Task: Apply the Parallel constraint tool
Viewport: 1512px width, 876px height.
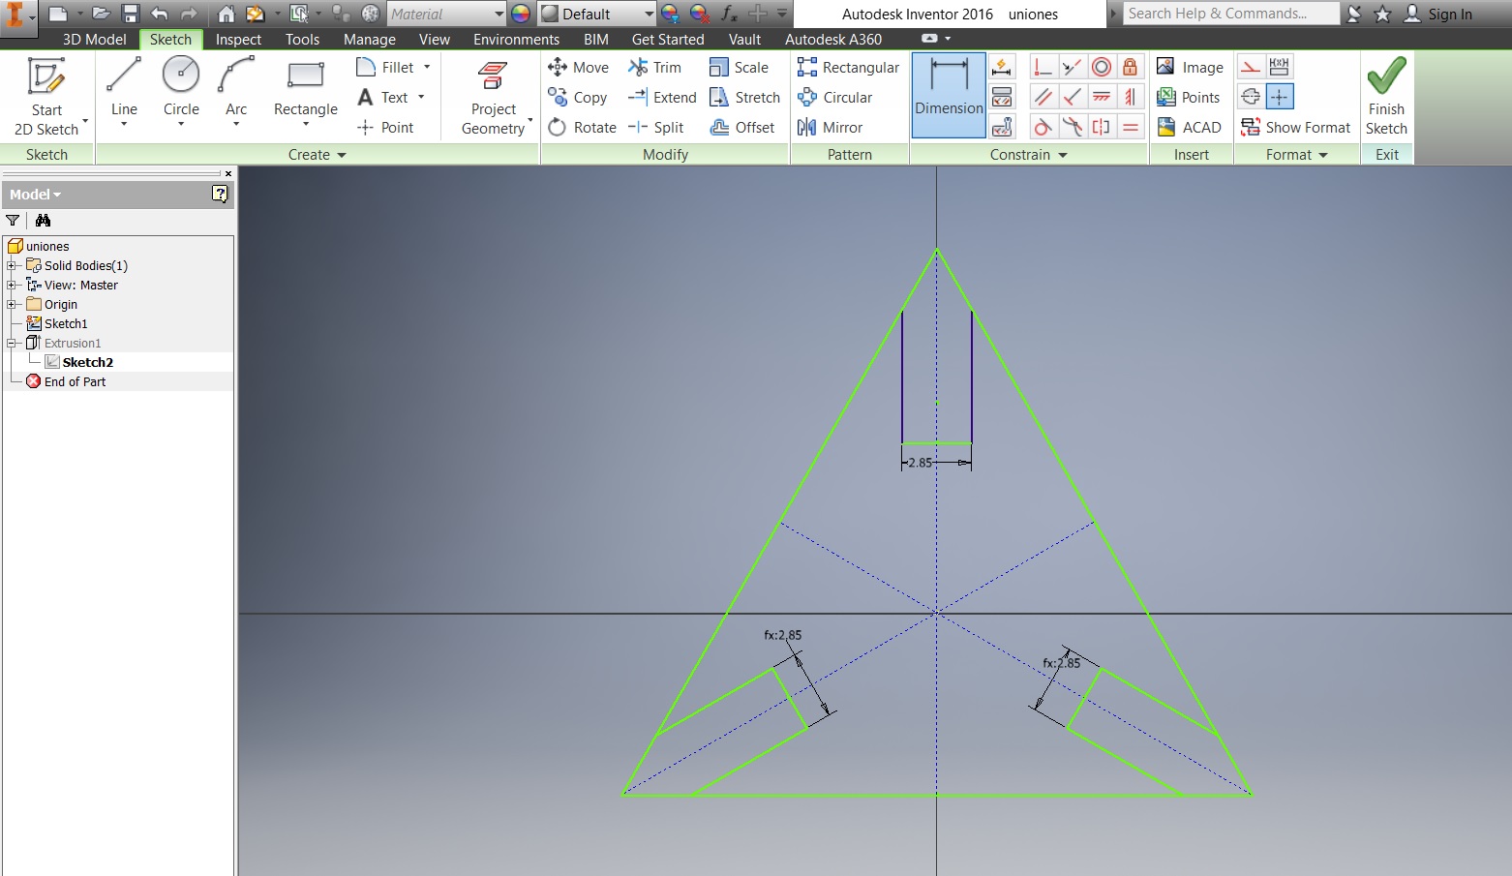Action: [x=1043, y=97]
